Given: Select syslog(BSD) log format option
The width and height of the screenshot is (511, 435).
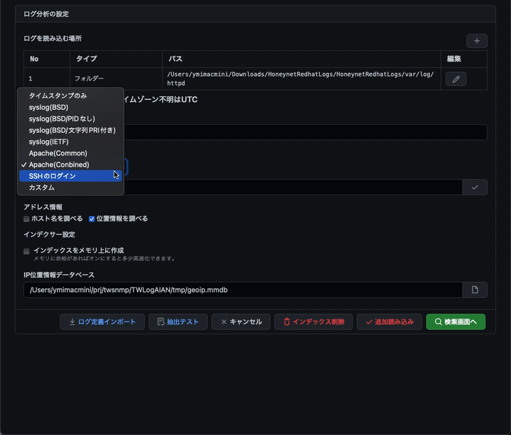Looking at the screenshot, I should (x=49, y=107).
